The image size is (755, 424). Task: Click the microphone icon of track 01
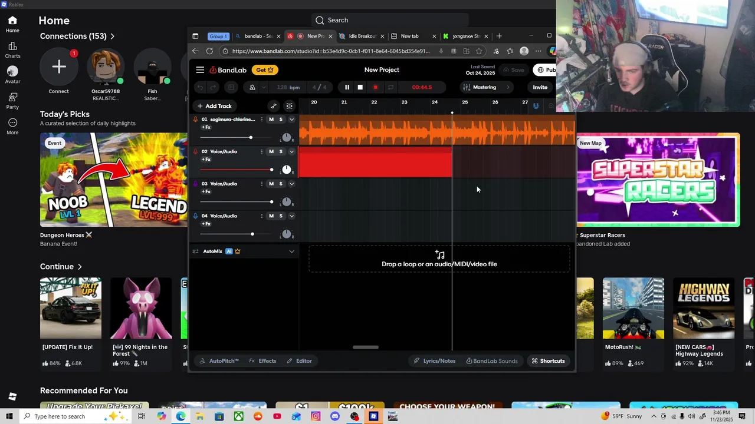pyautogui.click(x=196, y=120)
